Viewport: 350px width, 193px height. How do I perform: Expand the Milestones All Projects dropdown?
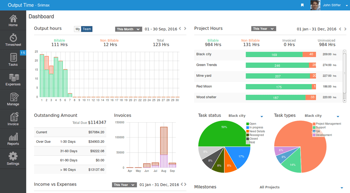point(342,188)
